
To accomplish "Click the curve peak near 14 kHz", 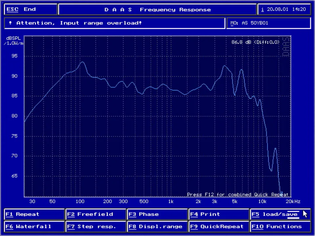I will point(275,148).
